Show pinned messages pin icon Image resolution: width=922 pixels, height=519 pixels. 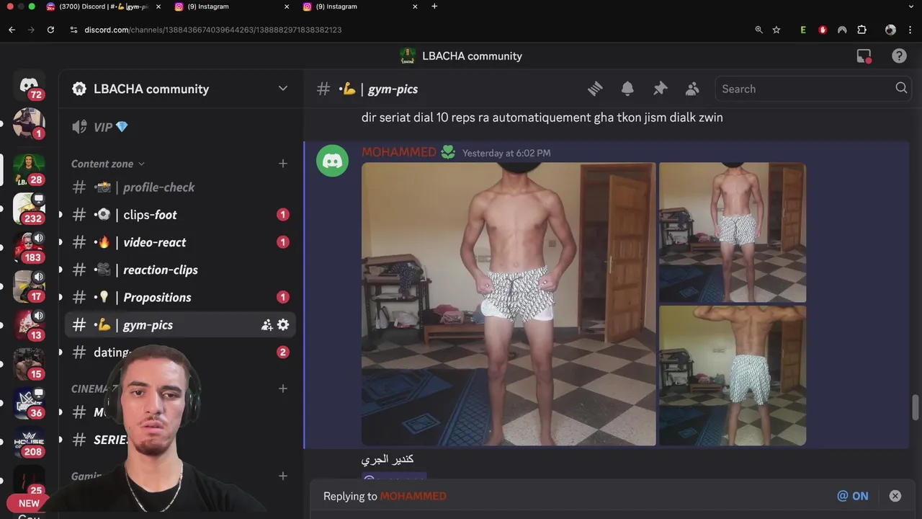pos(660,89)
